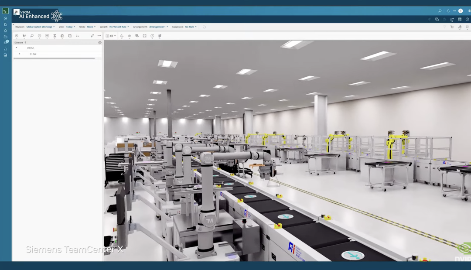Viewport: 471px width, 270px height.
Task: Open the inbox icon with notification badge
Action: [6, 42]
